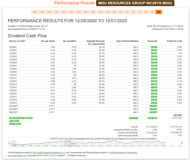The image size is (190, 160).
Task: Click the 5.6% yield on cost cell
Action: (x=179, y=103)
